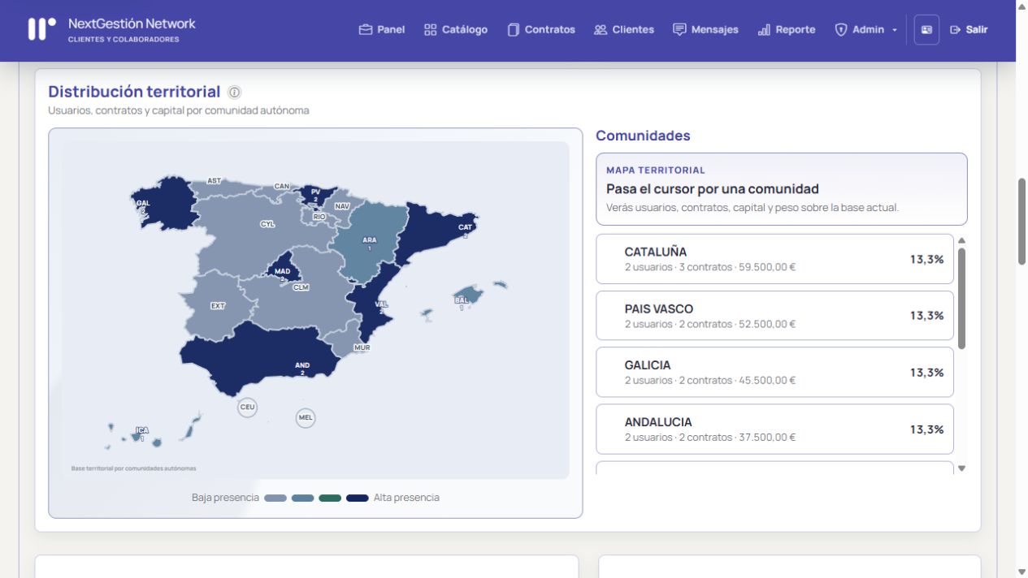Image resolution: width=1028 pixels, height=578 pixels.
Task: Open the Reporte section
Action: (787, 29)
